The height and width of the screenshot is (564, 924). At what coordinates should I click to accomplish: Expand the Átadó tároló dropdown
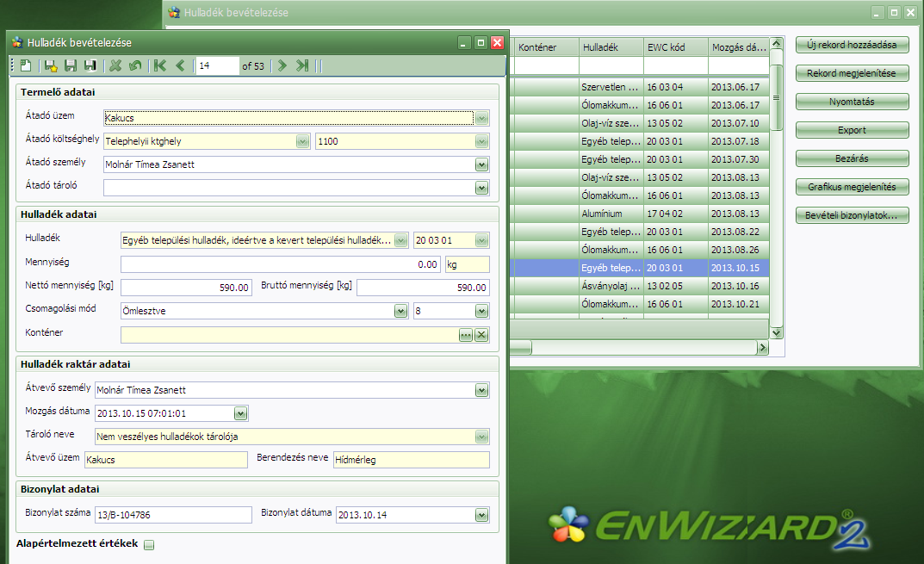(x=481, y=188)
